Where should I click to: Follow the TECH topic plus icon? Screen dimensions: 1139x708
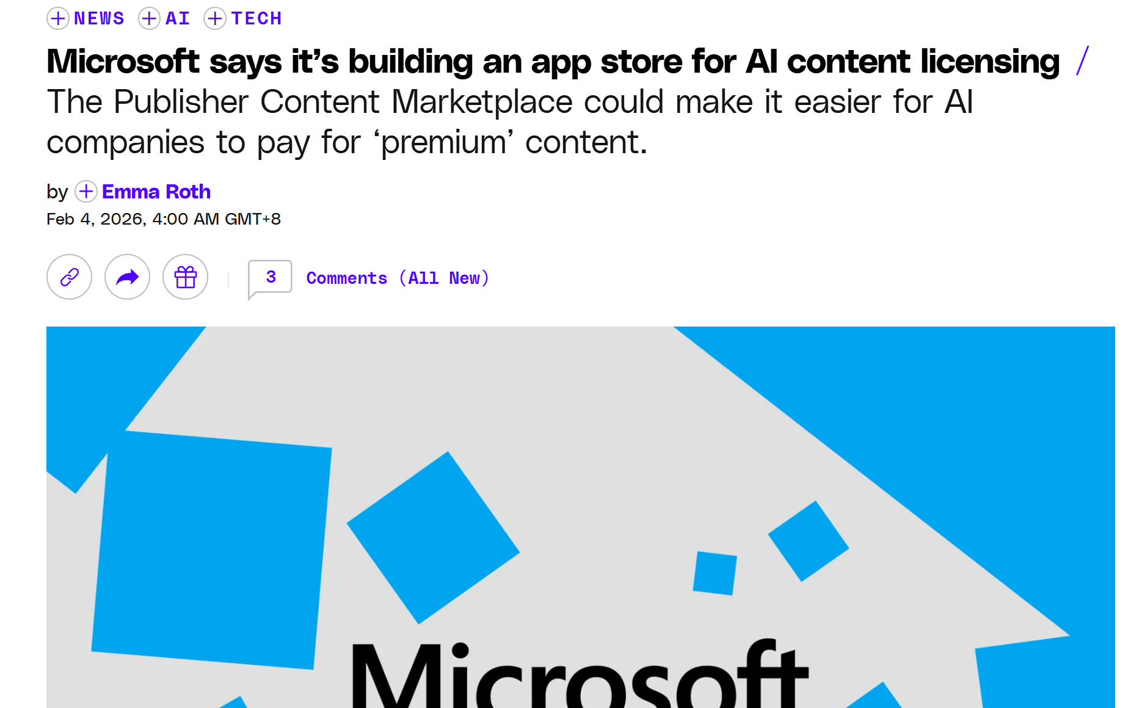(214, 18)
